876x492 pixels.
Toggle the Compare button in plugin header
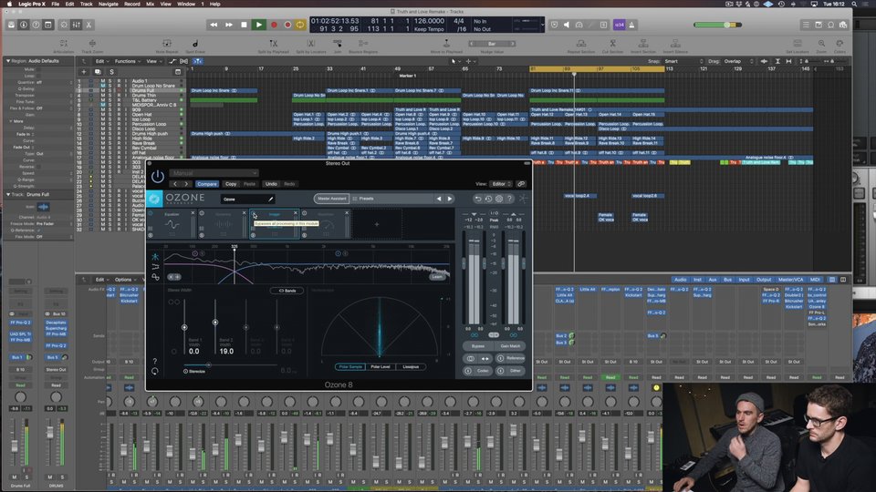coord(207,183)
